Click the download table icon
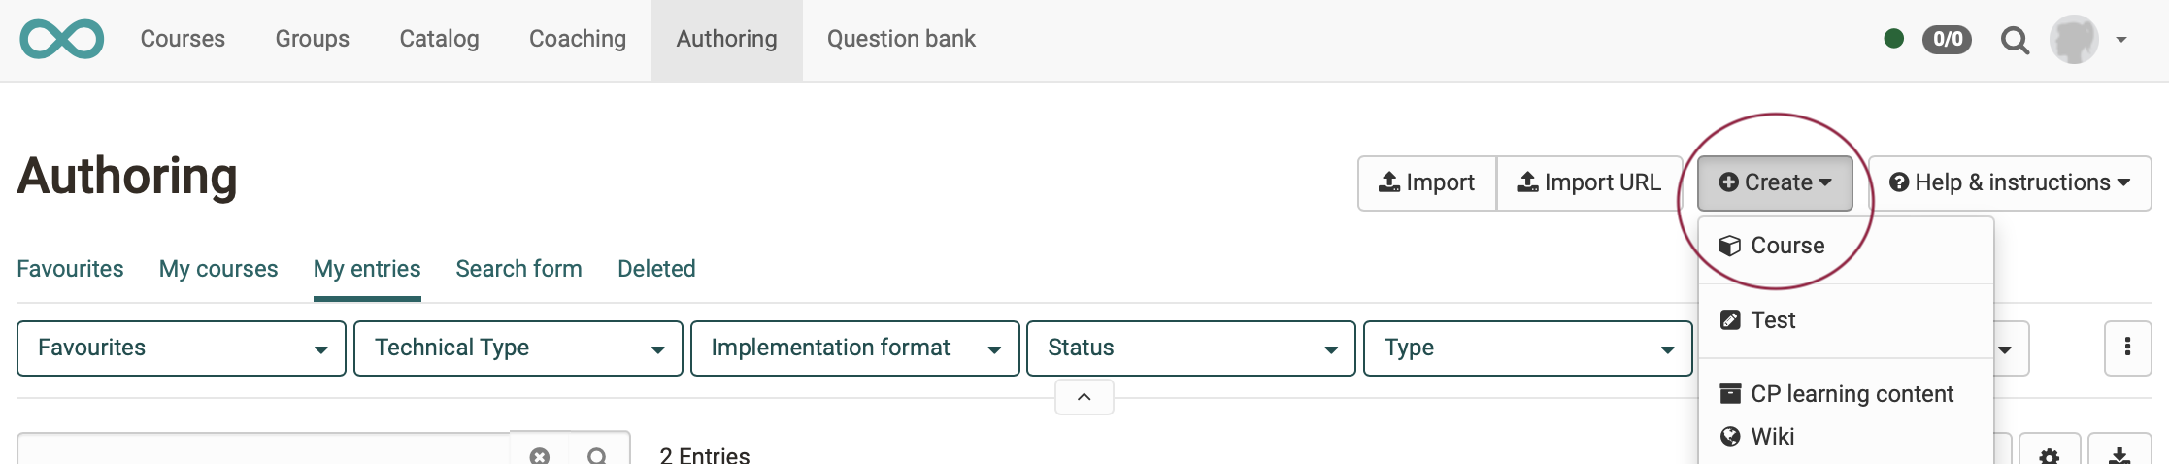2169x464 pixels. (2119, 454)
